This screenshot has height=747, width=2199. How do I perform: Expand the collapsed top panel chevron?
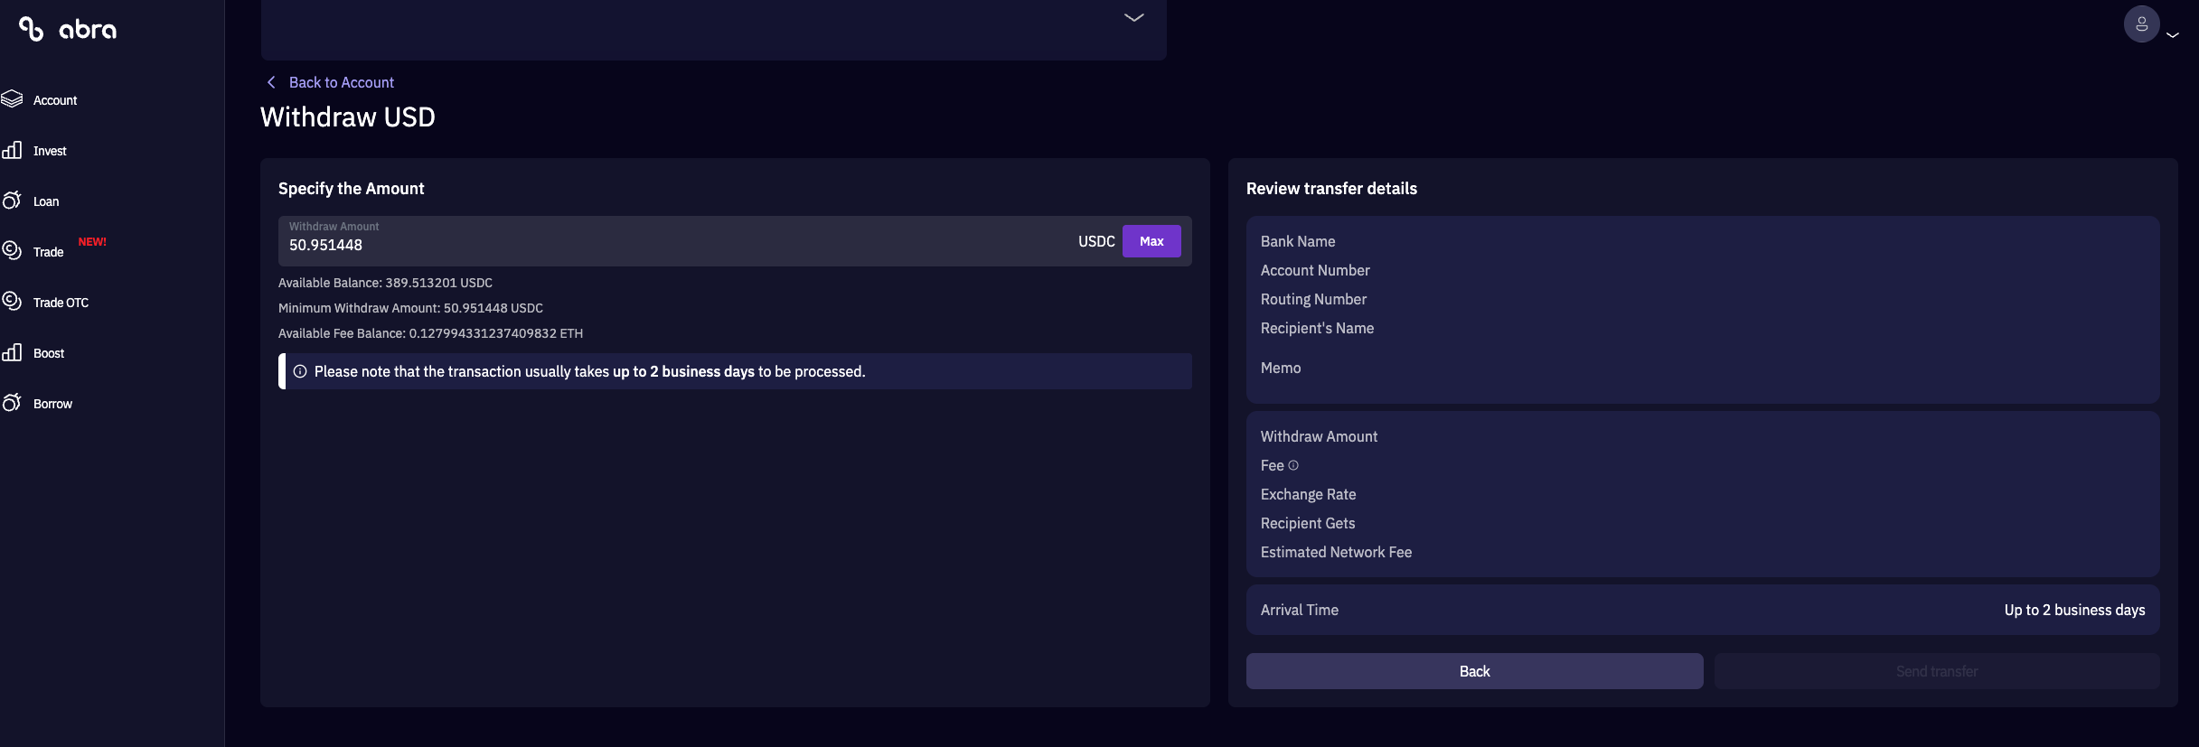pos(1134,17)
